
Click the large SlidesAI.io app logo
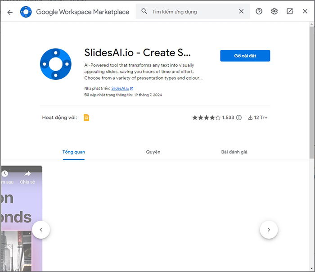56,64
